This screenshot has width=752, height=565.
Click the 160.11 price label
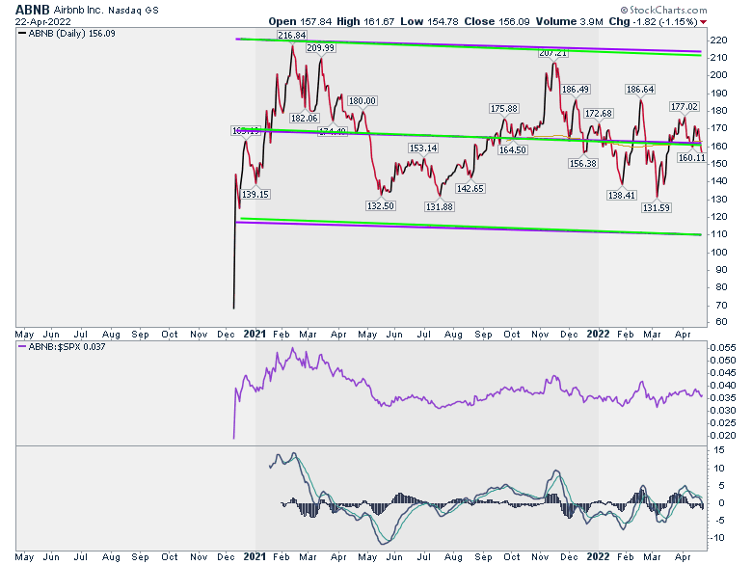coord(691,157)
